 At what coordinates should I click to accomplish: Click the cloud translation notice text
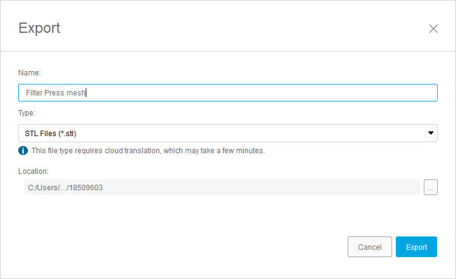coord(148,150)
